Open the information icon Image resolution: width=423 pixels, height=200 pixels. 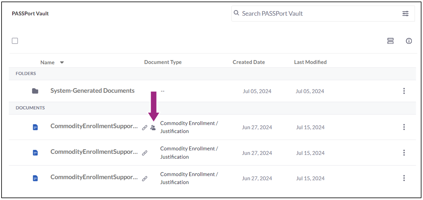(x=409, y=41)
